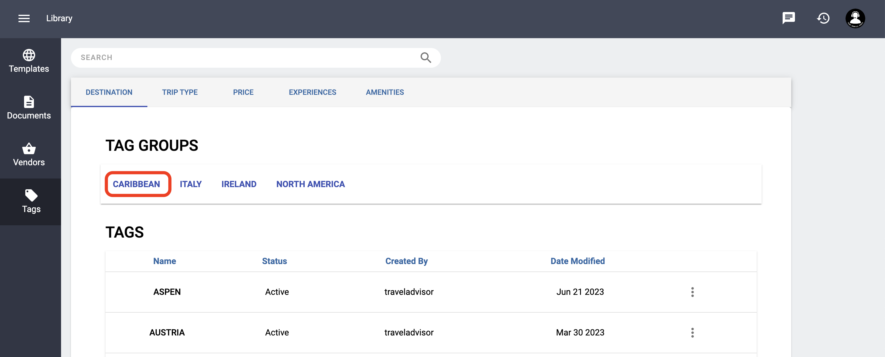This screenshot has height=357, width=885.
Task: Switch to the Trip Type tab
Action: (180, 92)
